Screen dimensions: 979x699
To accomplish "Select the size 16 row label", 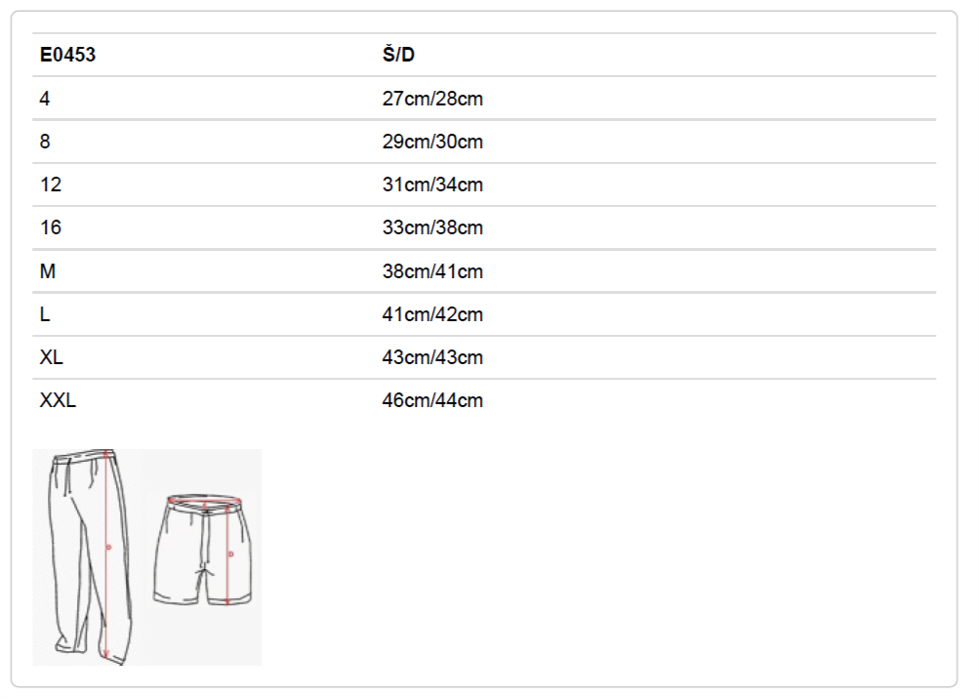I will 51,227.
